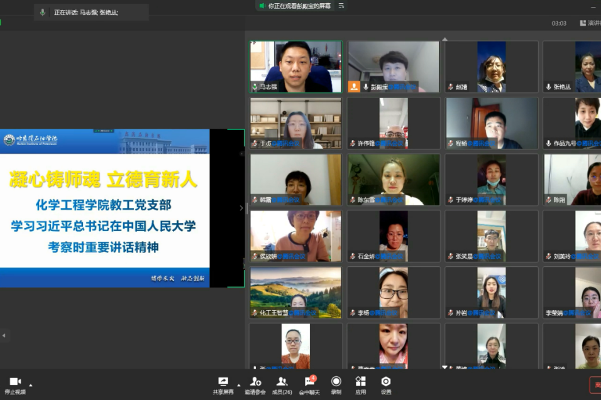Click the Stop Video camera icon
This screenshot has width=601, height=400.
pos(15,382)
